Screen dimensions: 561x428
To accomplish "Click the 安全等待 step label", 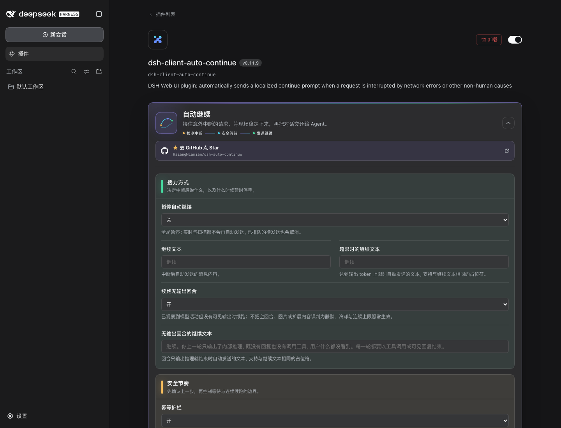I will 229,133.
